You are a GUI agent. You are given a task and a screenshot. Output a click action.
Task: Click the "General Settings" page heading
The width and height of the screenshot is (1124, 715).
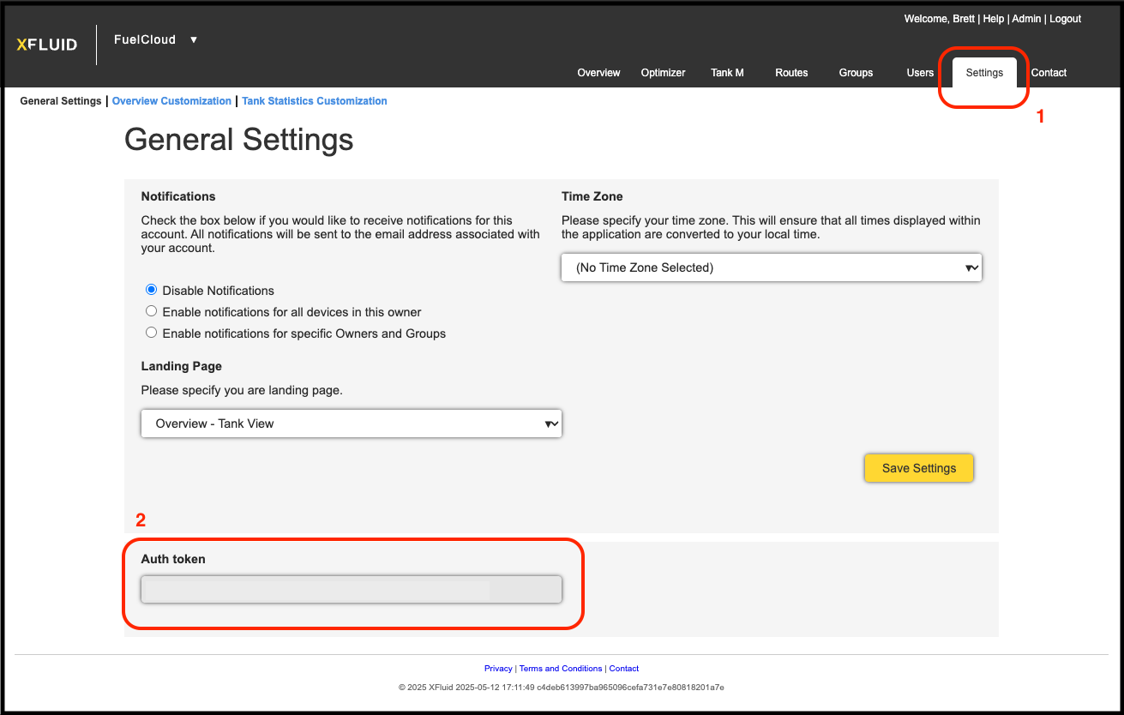(x=239, y=140)
